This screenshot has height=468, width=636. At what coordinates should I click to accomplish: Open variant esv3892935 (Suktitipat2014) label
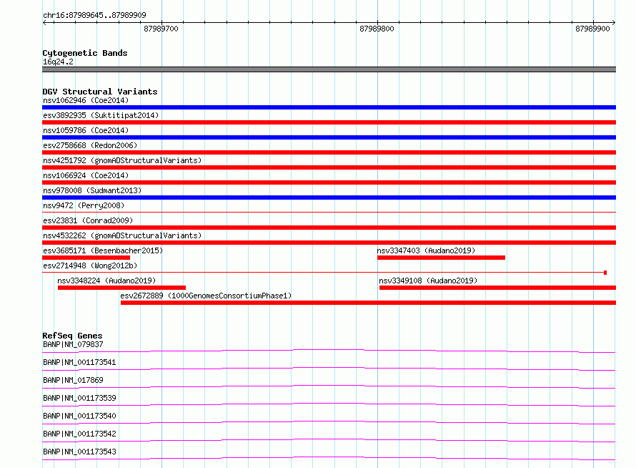click(101, 115)
